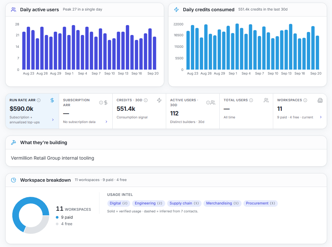
Task: Expand the Run Rate ARR details chevron
Action: click(53, 120)
